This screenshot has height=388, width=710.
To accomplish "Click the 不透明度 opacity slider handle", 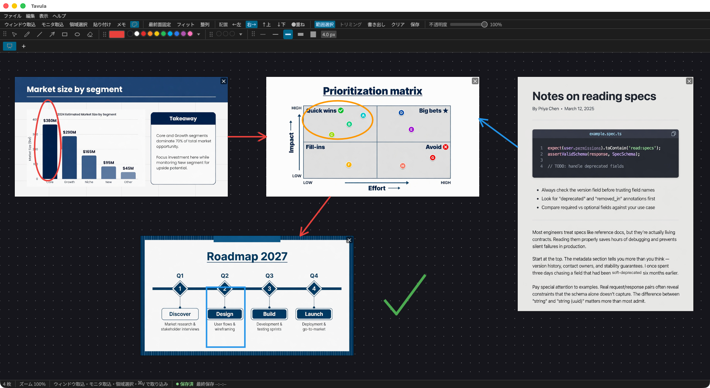I will (x=484, y=24).
